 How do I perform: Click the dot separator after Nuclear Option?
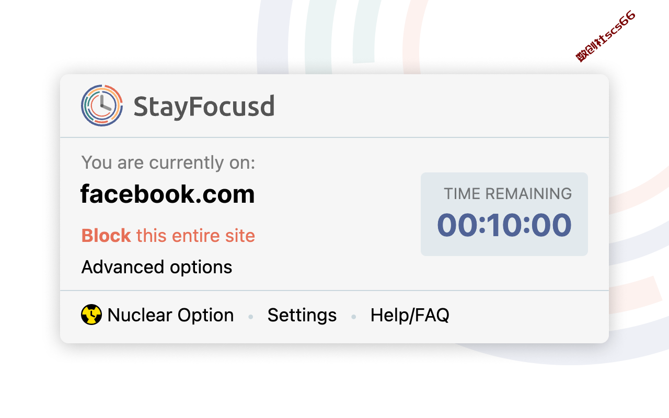point(251,317)
